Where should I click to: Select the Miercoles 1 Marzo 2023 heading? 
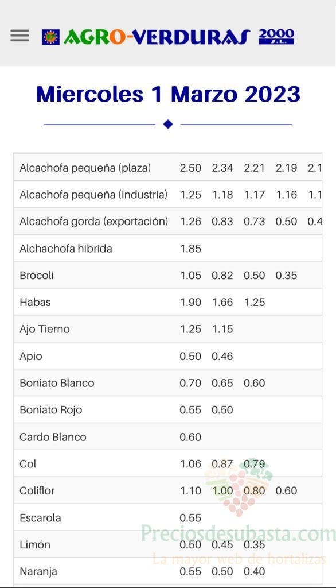click(x=168, y=94)
